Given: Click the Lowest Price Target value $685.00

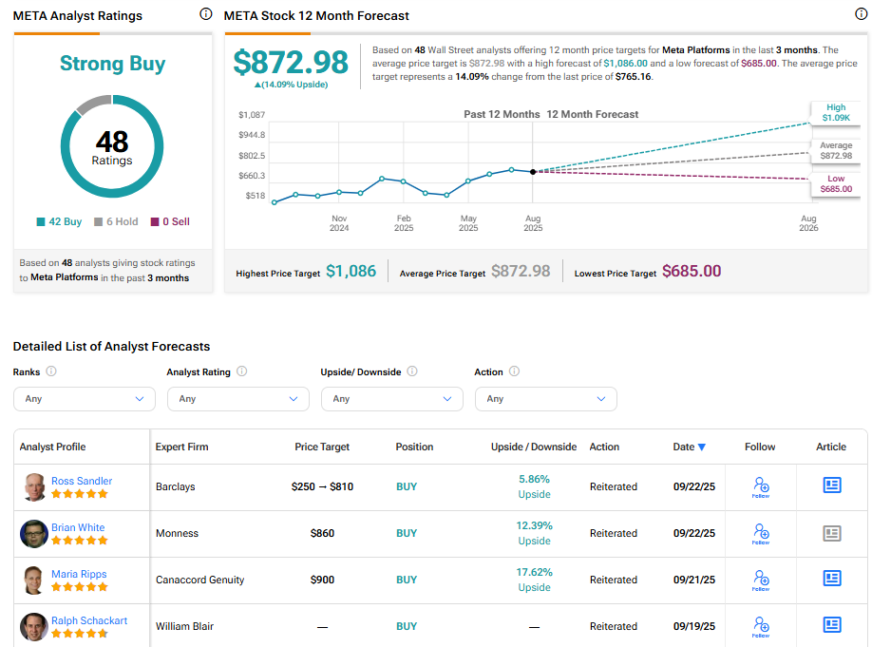Looking at the screenshot, I should pos(692,271).
